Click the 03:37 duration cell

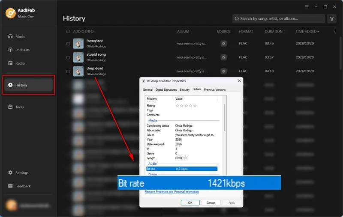[x=269, y=57]
